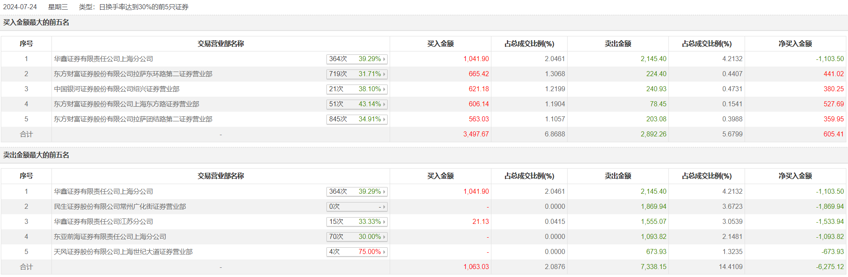The image size is (848, 277).
Task: Expand the 15次 33.33% stats box
Action: coord(357,222)
